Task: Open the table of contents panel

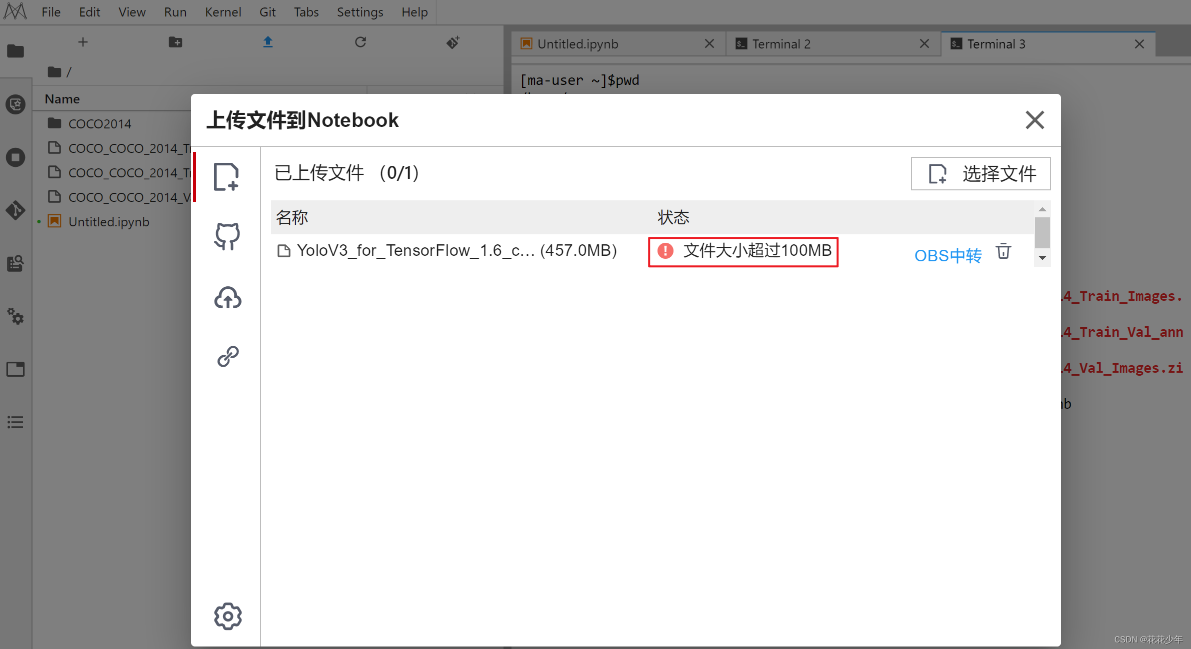Action: [15, 422]
